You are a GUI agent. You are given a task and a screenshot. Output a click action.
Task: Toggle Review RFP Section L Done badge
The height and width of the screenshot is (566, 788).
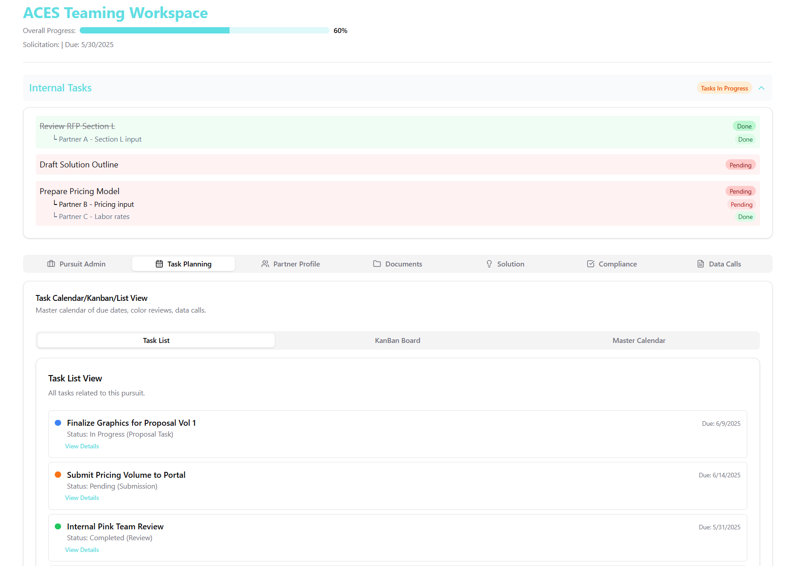point(744,126)
